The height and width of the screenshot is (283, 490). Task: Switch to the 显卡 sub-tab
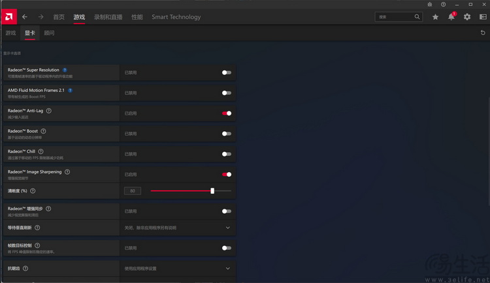point(30,33)
